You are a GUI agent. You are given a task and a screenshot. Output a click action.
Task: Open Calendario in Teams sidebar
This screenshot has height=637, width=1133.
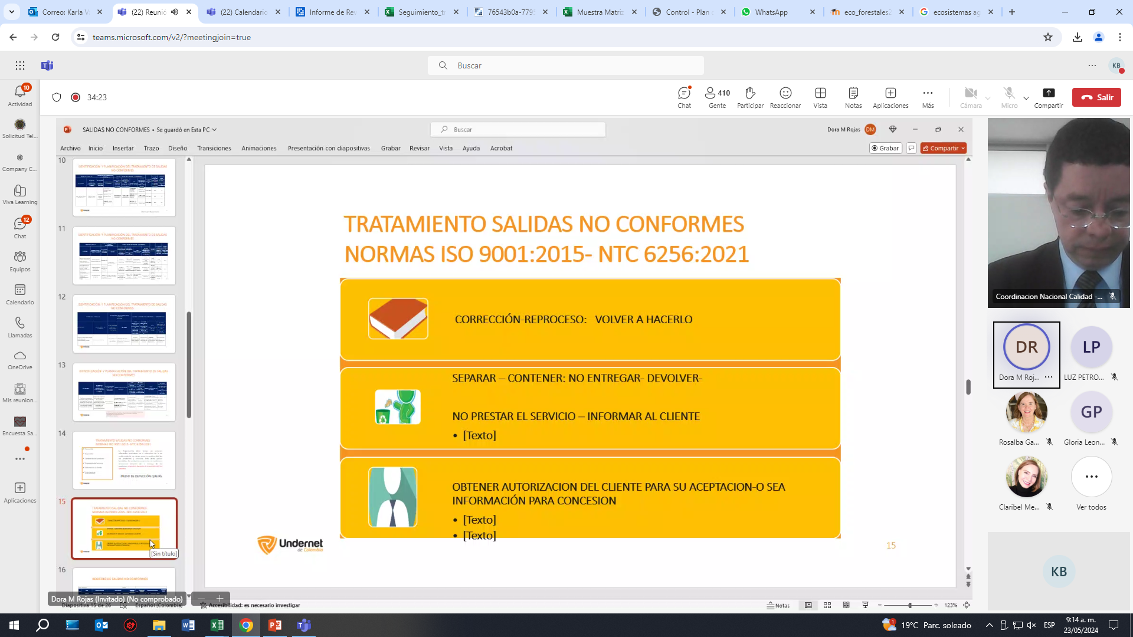pyautogui.click(x=20, y=294)
